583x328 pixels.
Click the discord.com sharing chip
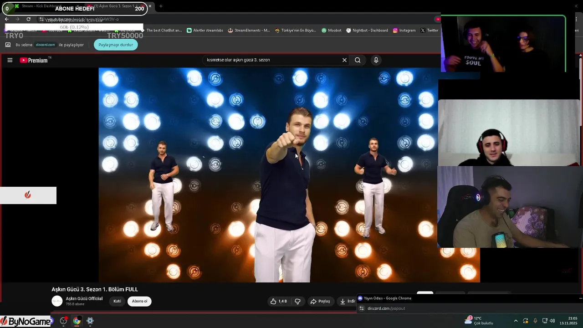pyautogui.click(x=45, y=45)
